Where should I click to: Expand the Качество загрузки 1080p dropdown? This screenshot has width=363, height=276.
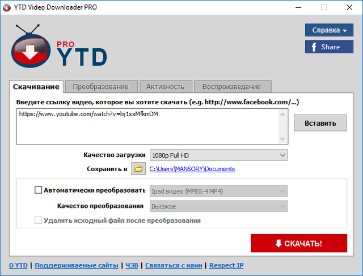coord(218,155)
